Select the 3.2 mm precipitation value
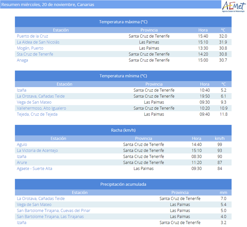This screenshot has height=227, width=247. [x=223, y=222]
